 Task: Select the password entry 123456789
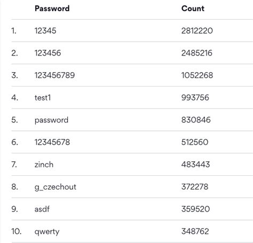[x=54, y=75]
